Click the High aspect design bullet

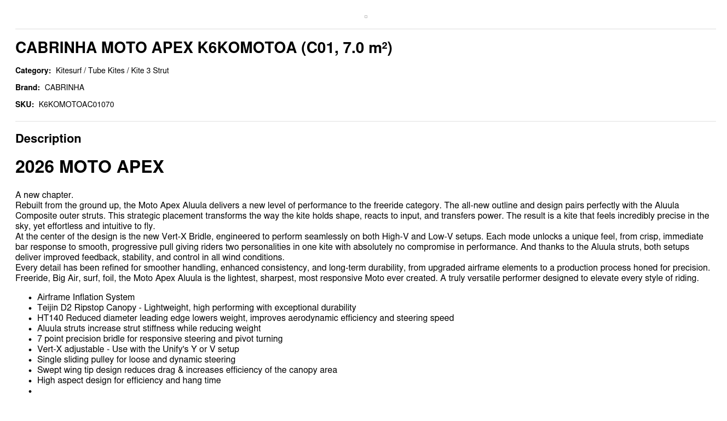tap(129, 381)
